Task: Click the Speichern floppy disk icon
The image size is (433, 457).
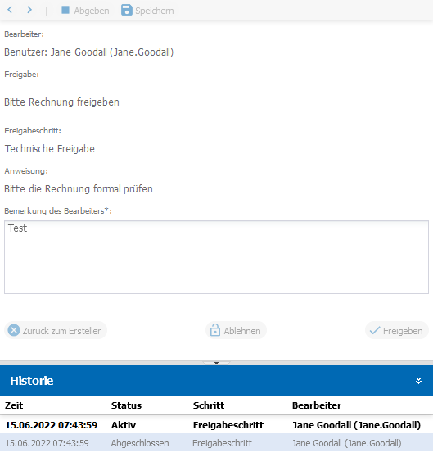Action: pyautogui.click(x=127, y=10)
